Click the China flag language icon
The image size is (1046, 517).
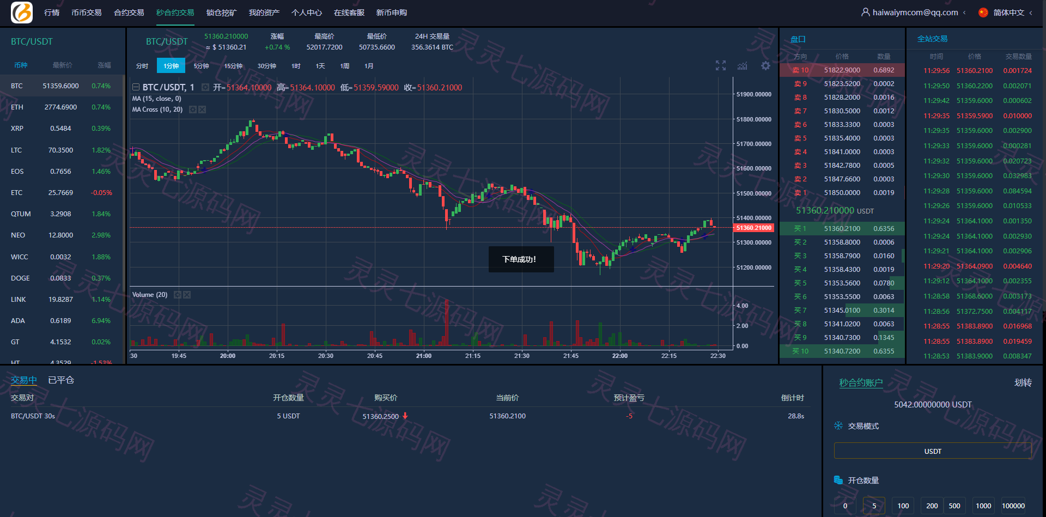pos(983,12)
